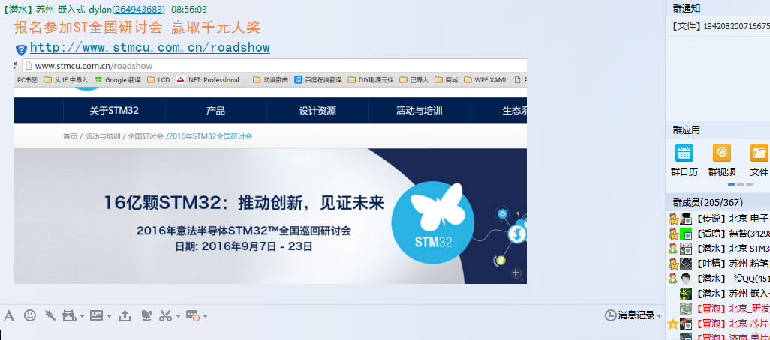Screen dimensions: 770x340
Task: Open the http://www.stmcu.com.cn/roadshow link
Action: [x=150, y=47]
